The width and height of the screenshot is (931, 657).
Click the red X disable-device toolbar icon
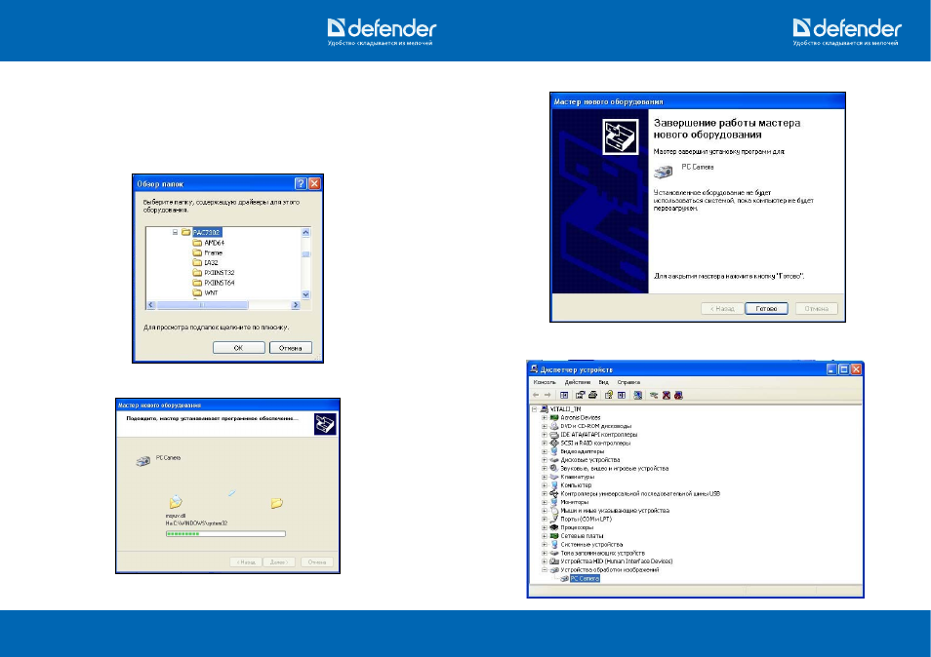pyautogui.click(x=667, y=395)
